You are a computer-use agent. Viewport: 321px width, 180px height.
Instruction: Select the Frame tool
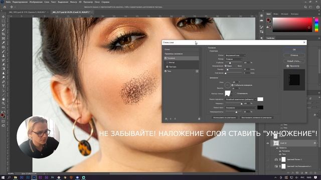click(4, 38)
